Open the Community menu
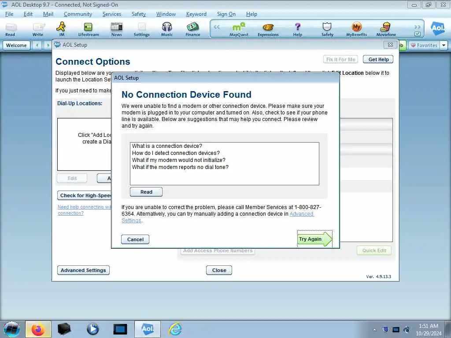 [x=78, y=14]
